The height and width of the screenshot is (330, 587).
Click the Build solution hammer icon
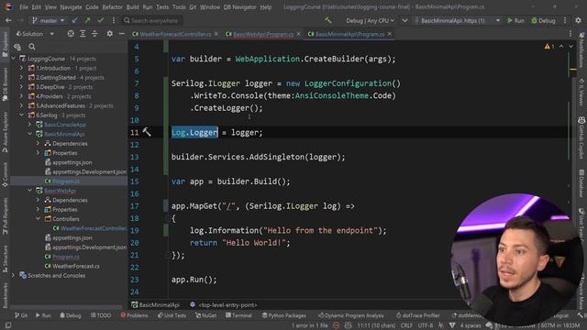point(328,20)
